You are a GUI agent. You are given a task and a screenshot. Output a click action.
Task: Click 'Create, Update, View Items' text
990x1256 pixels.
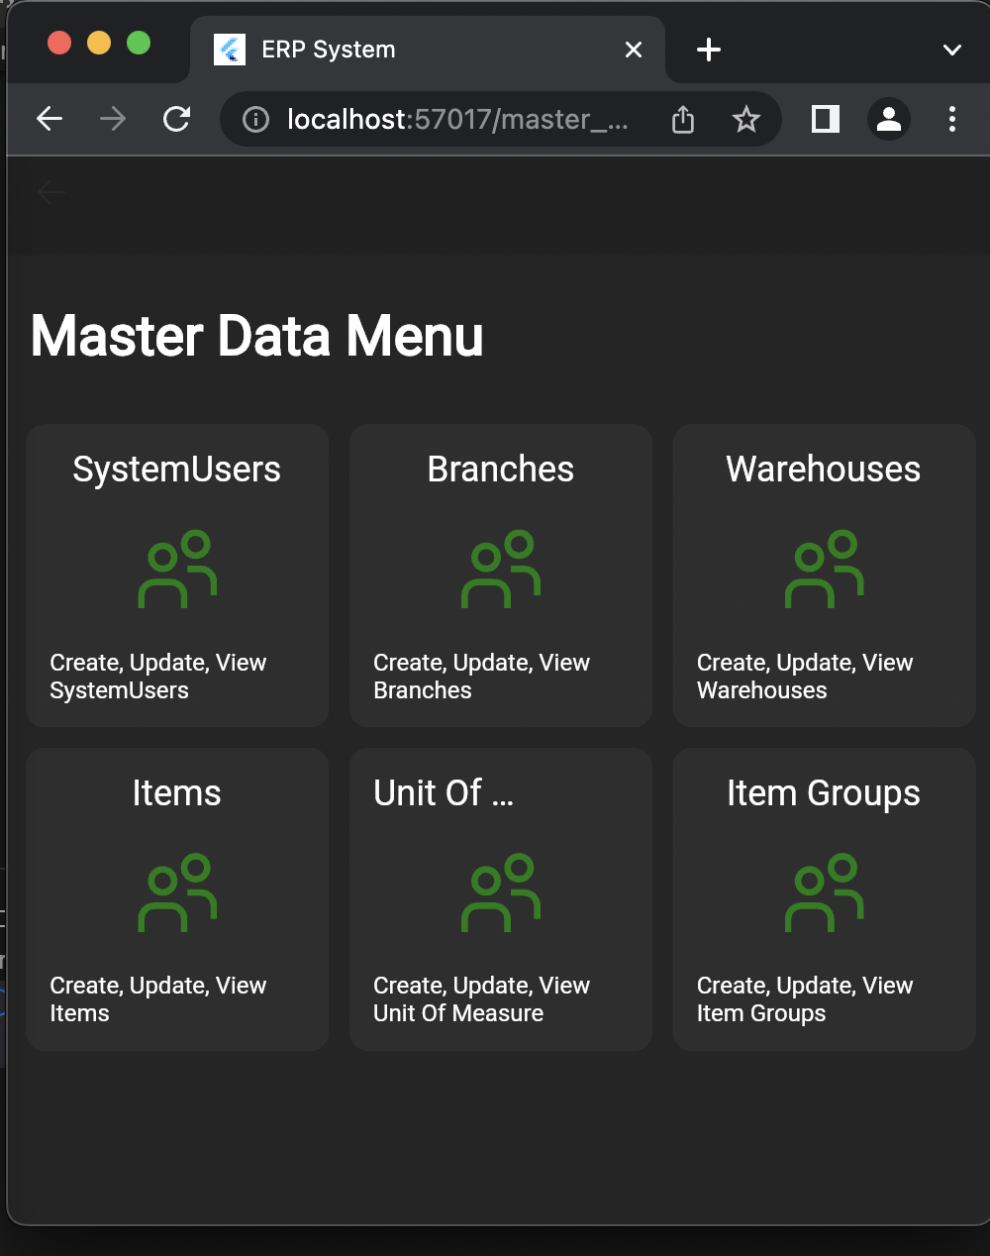click(158, 999)
